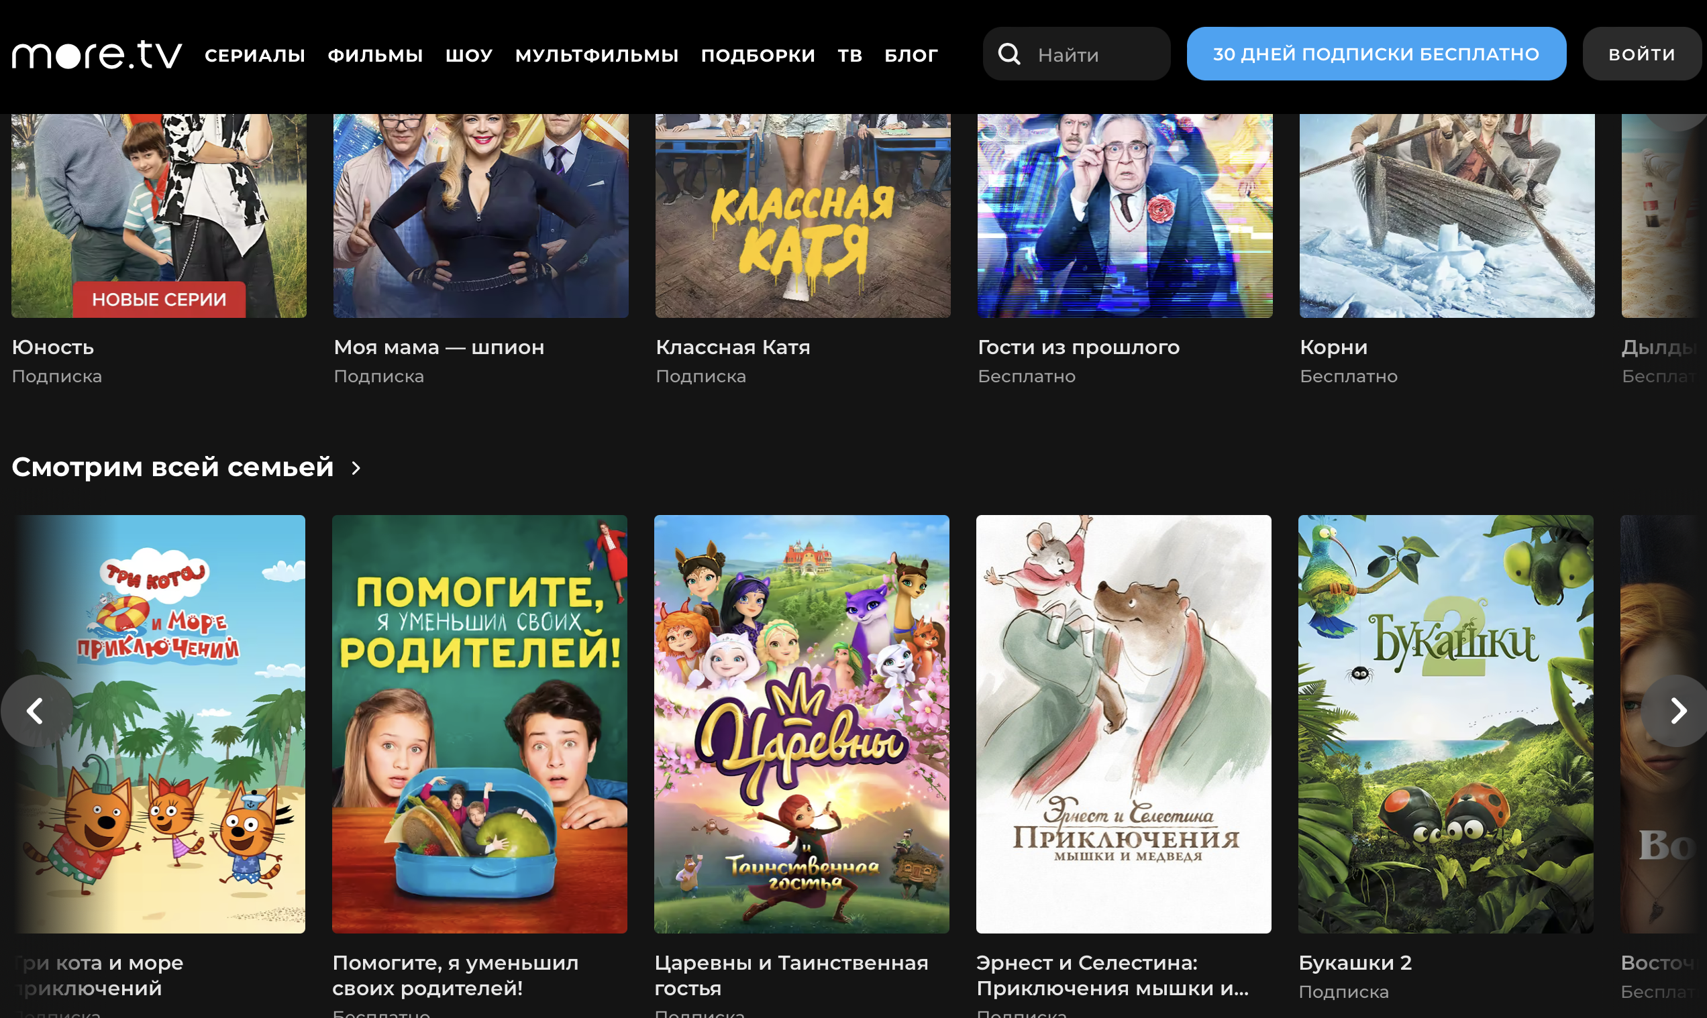1707x1018 pixels.
Task: Click the Моя мама — шпион title
Action: click(439, 347)
